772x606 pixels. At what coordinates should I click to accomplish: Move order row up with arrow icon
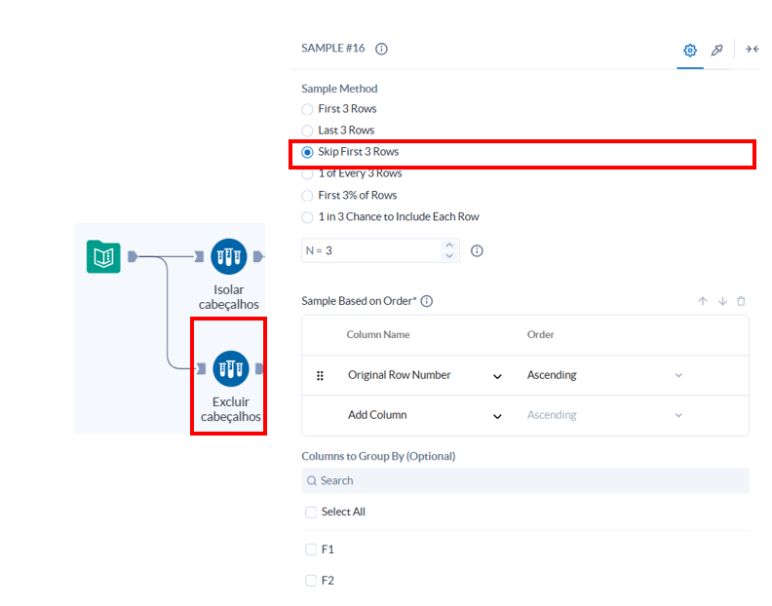point(703,301)
